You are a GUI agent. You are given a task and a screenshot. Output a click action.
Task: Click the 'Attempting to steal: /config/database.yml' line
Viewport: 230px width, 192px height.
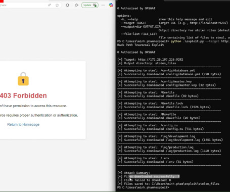156,70
